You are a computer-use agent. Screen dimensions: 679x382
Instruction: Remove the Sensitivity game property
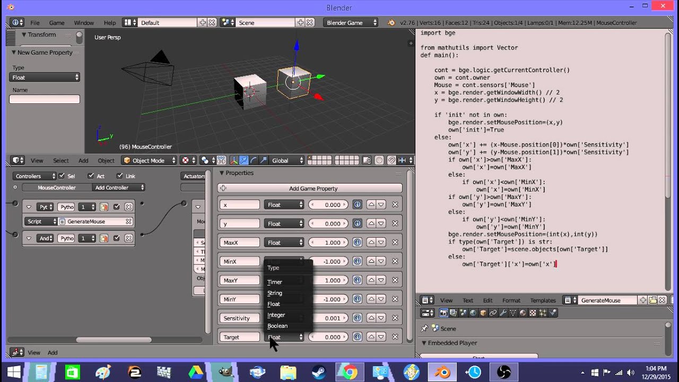(x=395, y=318)
